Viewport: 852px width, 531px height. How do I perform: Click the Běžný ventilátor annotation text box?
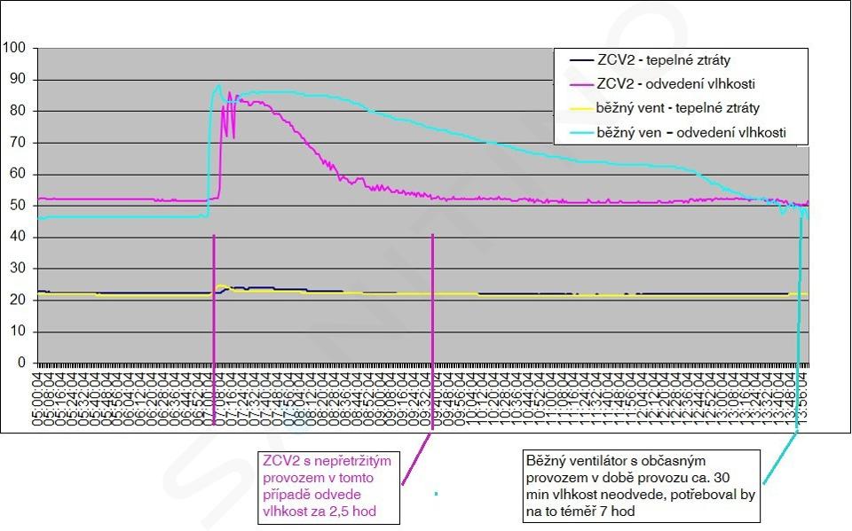click(x=640, y=486)
